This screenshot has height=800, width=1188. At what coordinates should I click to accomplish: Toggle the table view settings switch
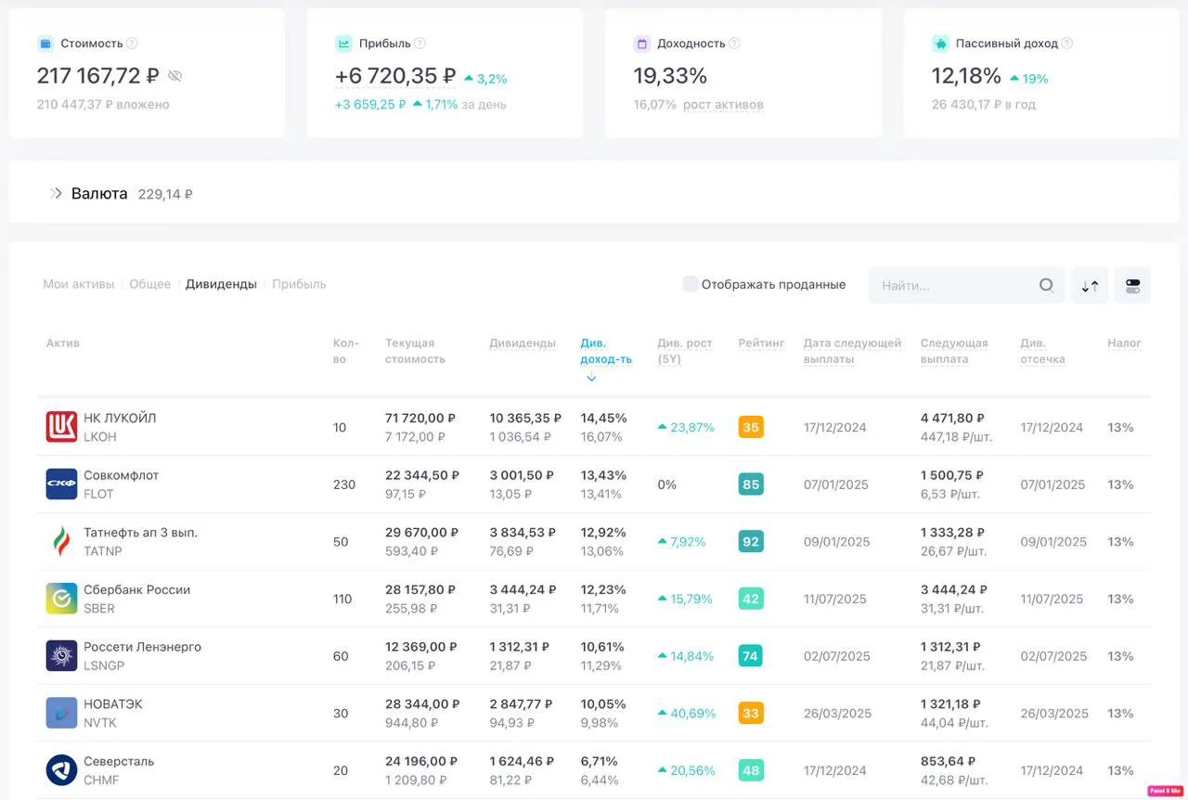[1132, 286]
